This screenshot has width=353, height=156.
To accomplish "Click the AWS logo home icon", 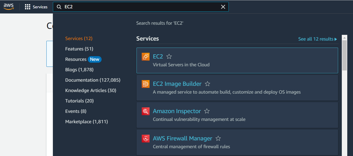I will tap(8, 7).
